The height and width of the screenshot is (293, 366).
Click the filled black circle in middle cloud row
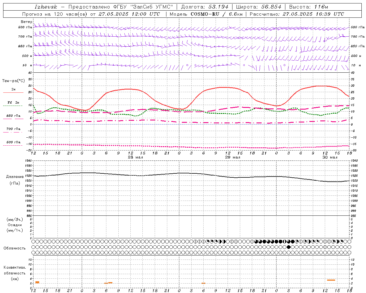289,247
